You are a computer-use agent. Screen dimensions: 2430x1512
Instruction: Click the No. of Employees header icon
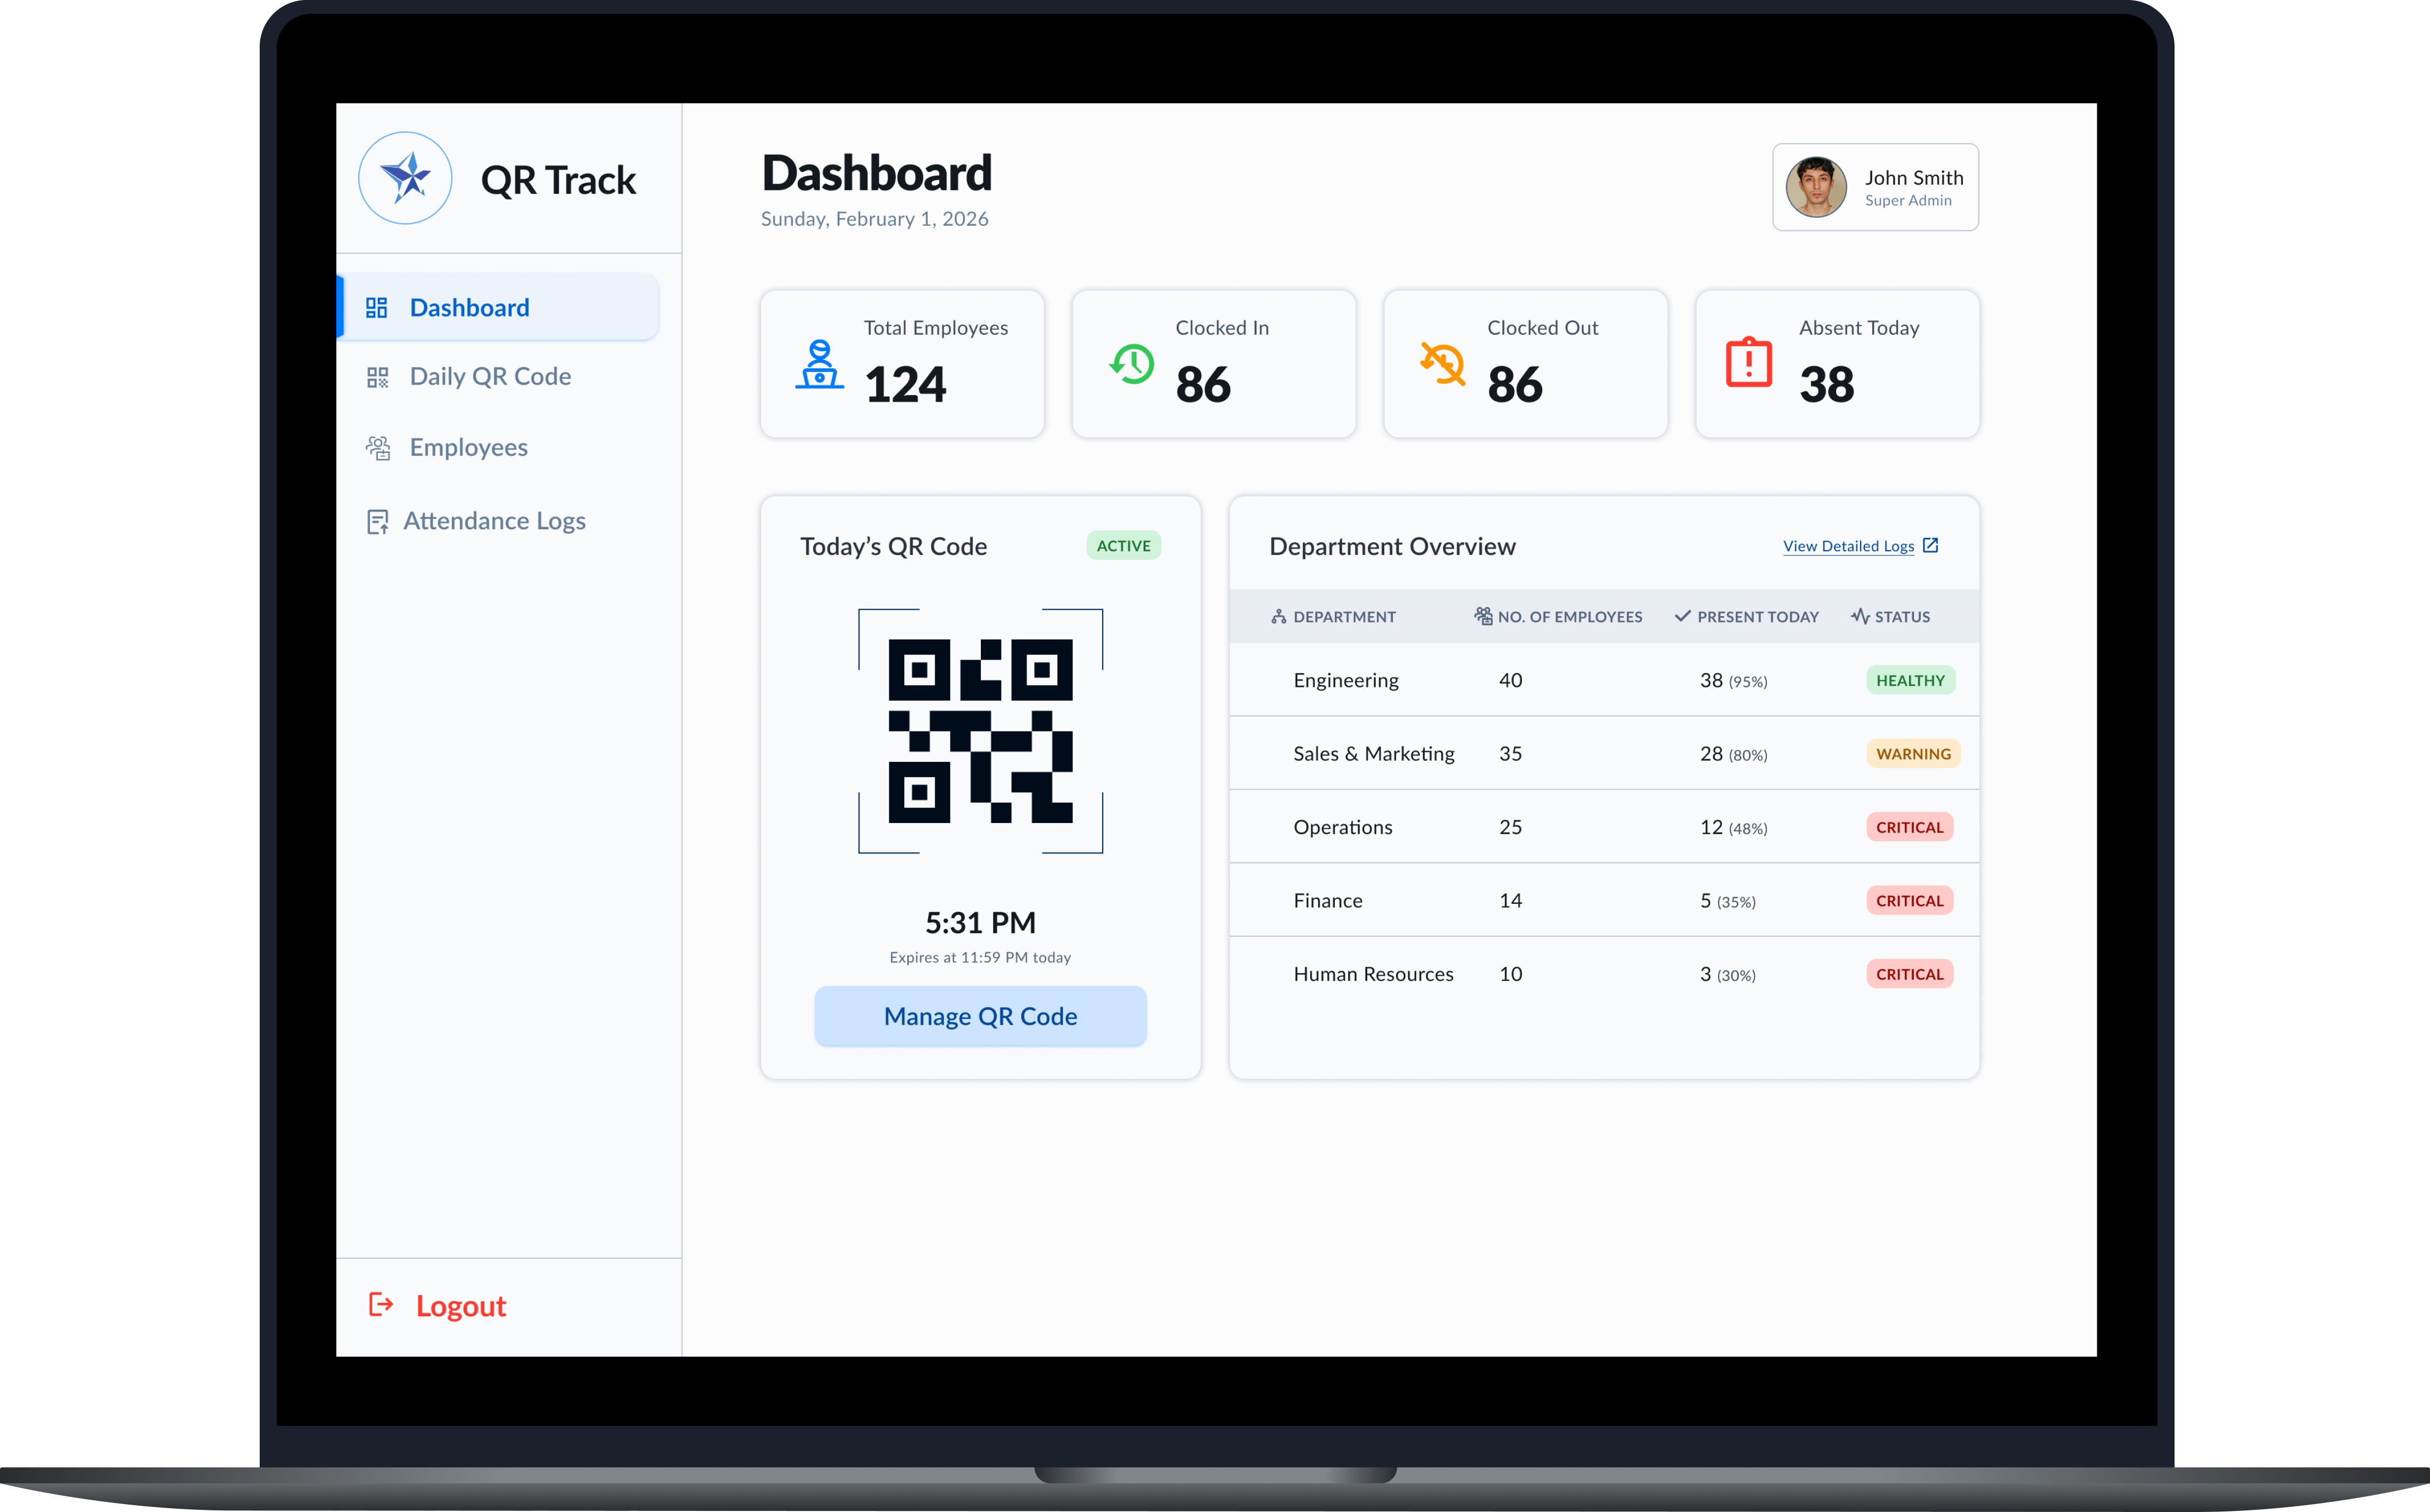tap(1484, 616)
